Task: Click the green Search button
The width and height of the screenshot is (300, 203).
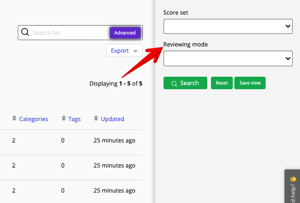Action: [x=185, y=83]
